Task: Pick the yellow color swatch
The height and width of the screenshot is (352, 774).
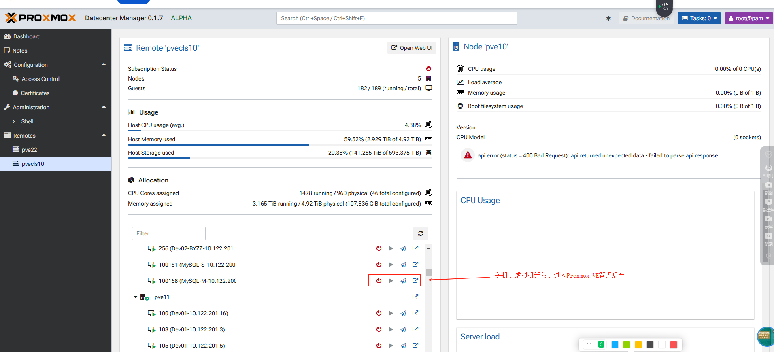Action: click(638, 345)
